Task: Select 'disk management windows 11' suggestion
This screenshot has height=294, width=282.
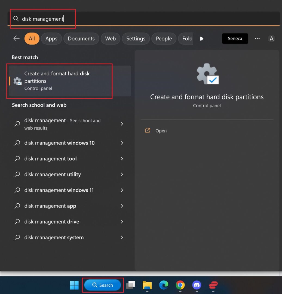Action: [70, 190]
